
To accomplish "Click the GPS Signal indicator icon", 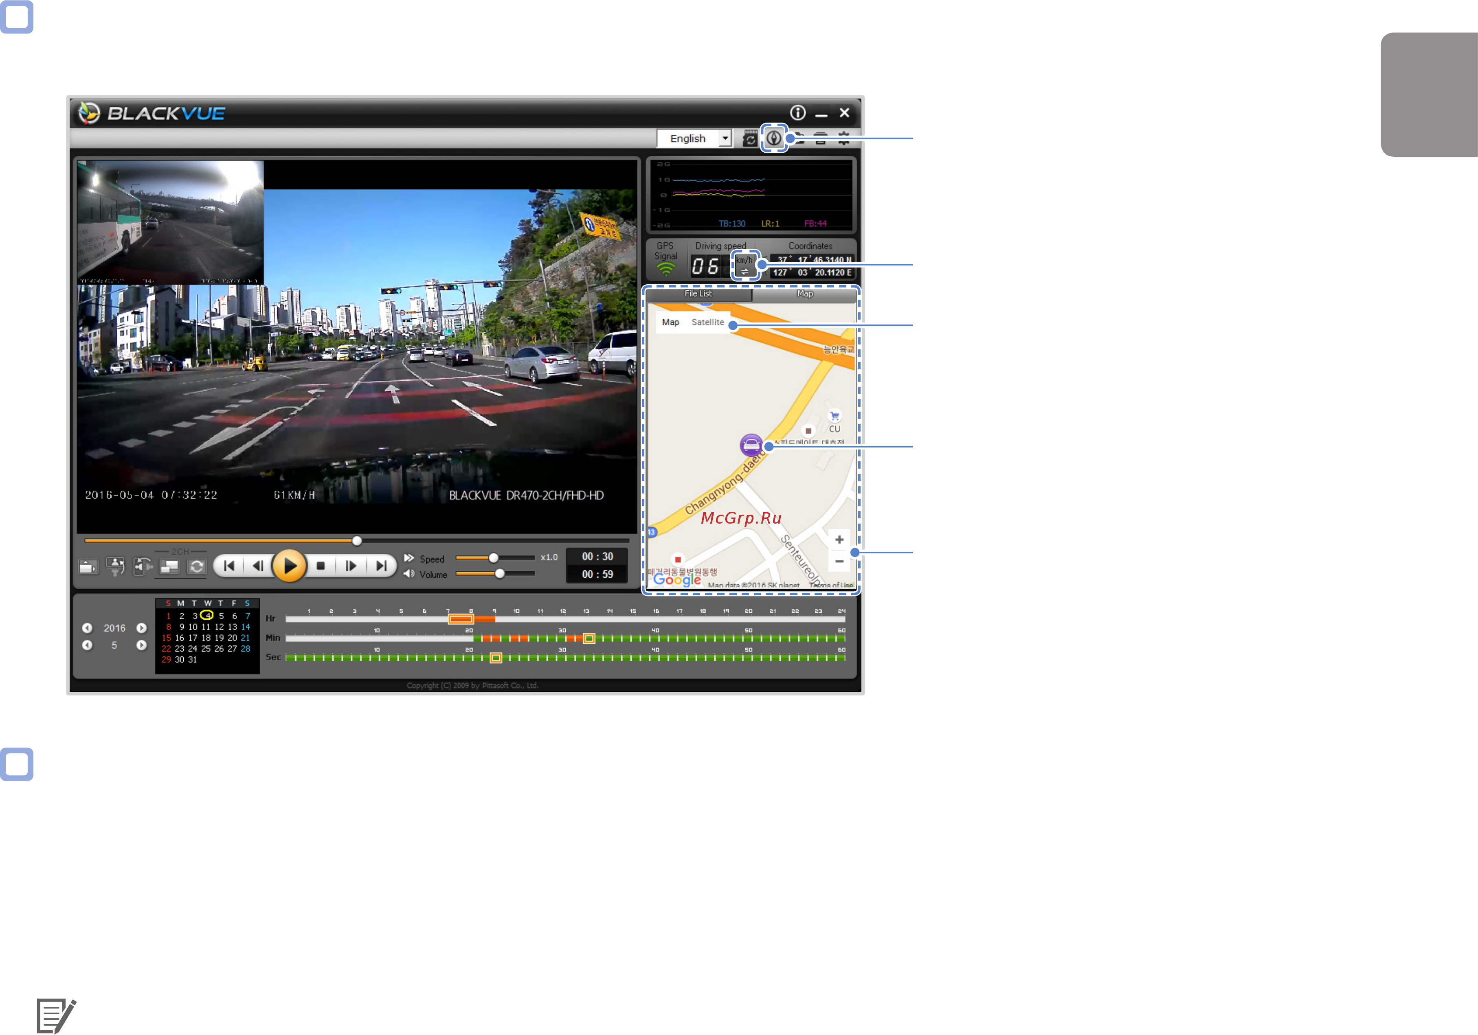I will [665, 269].
